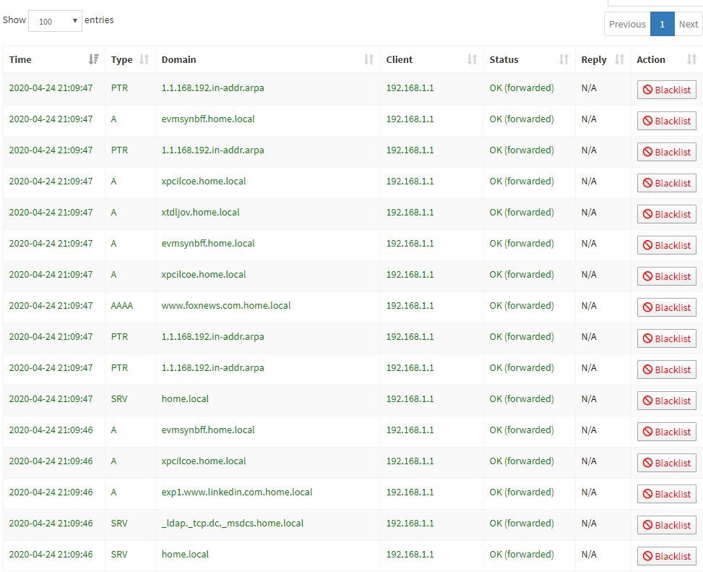Click sort arrows in Domain header
Screen dimensions: 703x572
tap(368, 59)
